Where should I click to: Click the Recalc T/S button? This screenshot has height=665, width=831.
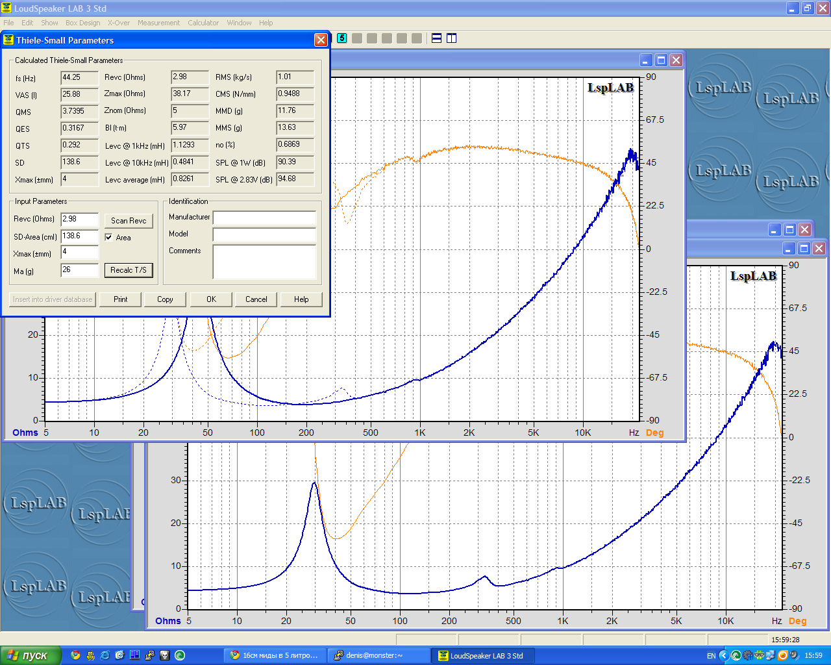129,270
